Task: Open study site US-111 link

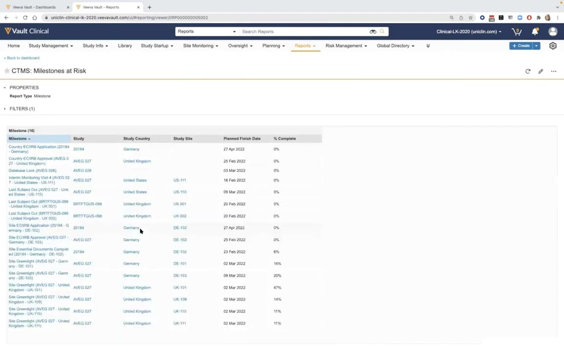Action: [x=180, y=180]
